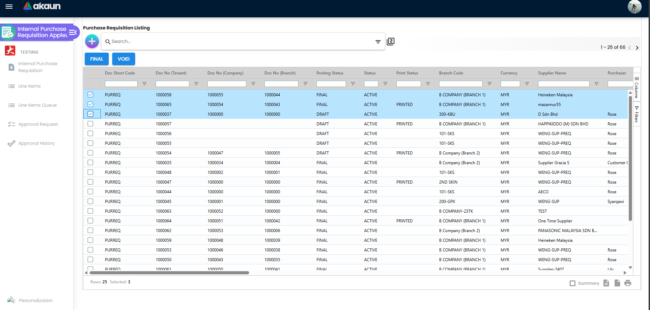Click the Internal Purchase Requisition applet icon
This screenshot has width=650, height=310.
click(x=8, y=32)
